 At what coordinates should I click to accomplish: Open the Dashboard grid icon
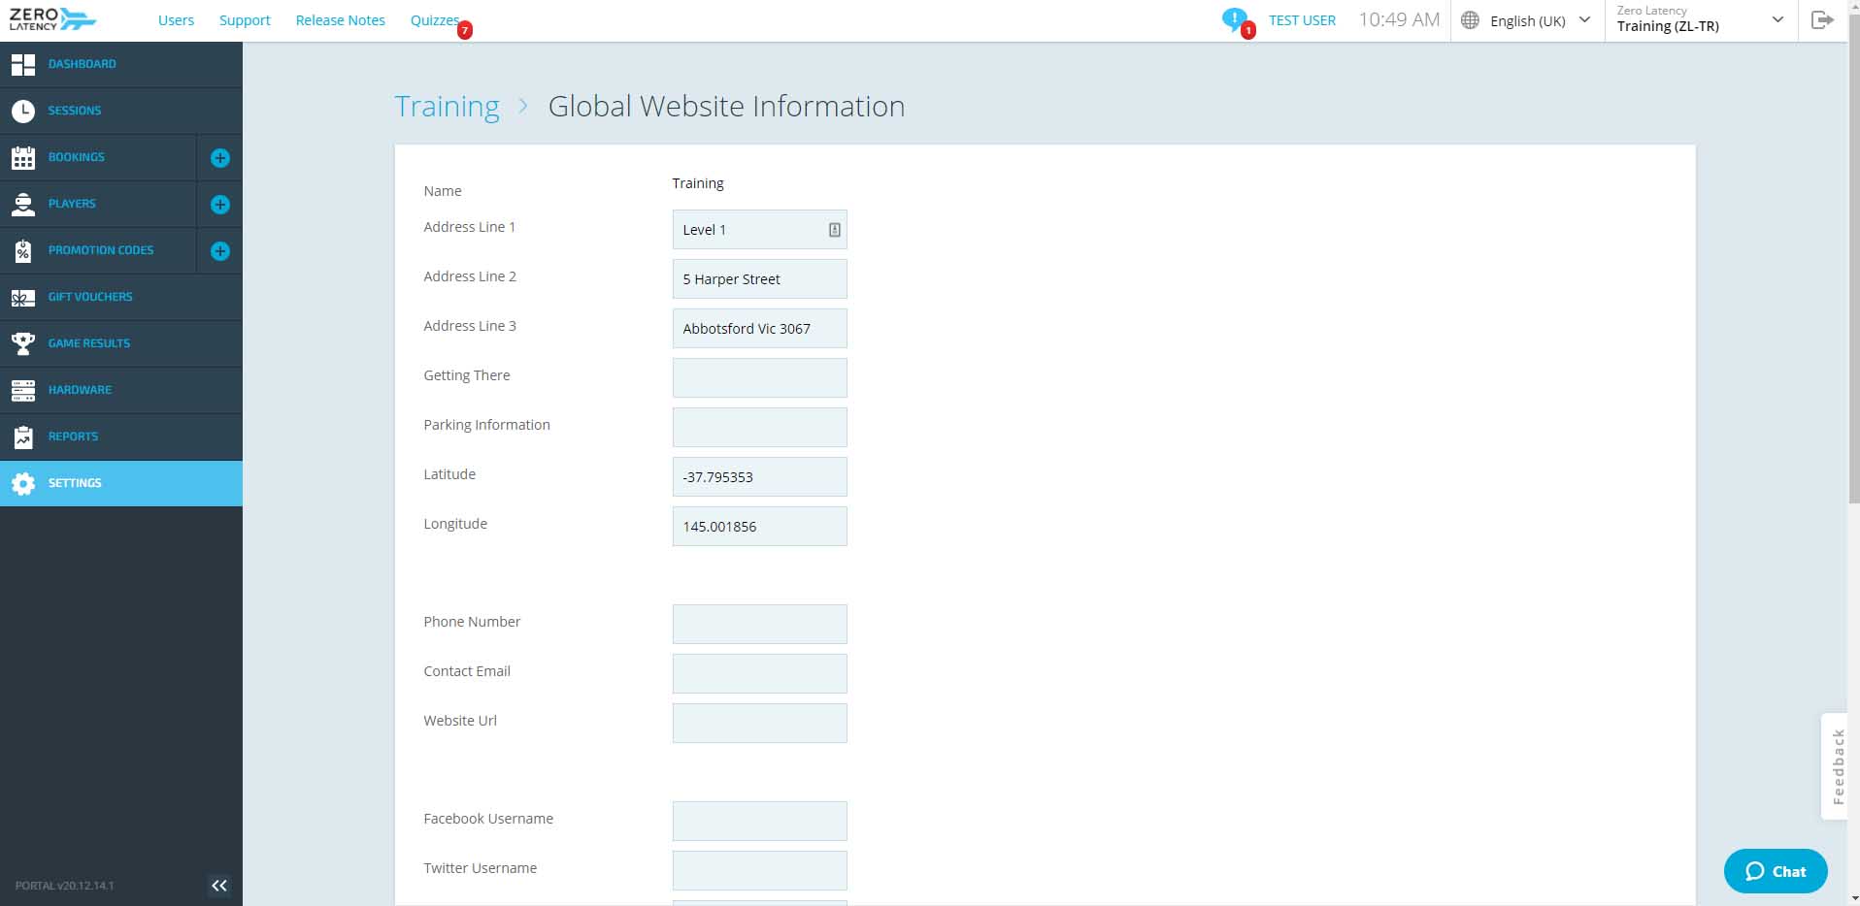pyautogui.click(x=23, y=64)
